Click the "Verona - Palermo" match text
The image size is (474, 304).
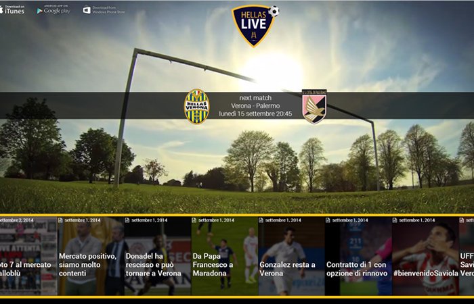[255, 106]
